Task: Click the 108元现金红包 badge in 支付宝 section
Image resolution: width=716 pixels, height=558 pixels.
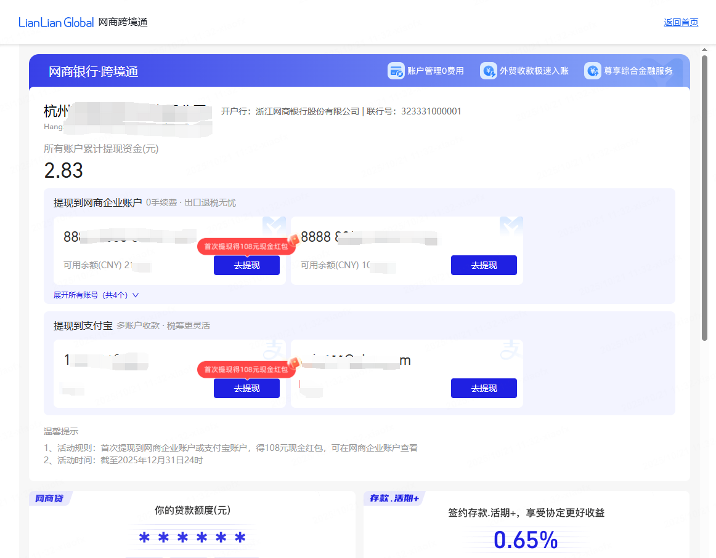Action: click(x=246, y=369)
